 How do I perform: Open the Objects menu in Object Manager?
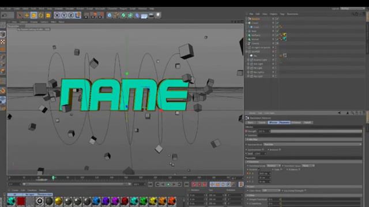tap(273, 14)
